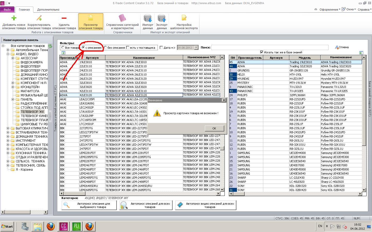The image size is (372, 232).
Task: Open E-Trade PLi taskbar icon
Action: [x=76, y=226]
